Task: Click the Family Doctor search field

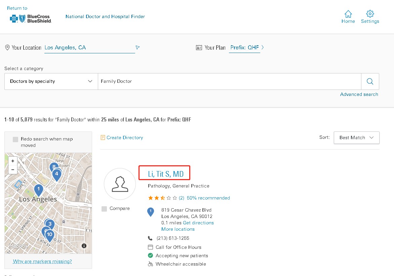Action: tap(229, 81)
